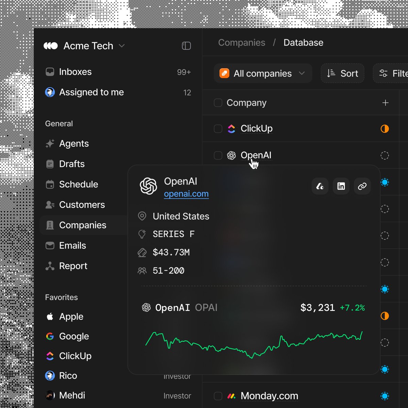Click Database breadcrumb

tap(303, 42)
